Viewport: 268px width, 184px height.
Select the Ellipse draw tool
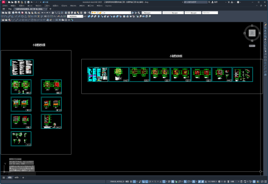tap(41, 20)
